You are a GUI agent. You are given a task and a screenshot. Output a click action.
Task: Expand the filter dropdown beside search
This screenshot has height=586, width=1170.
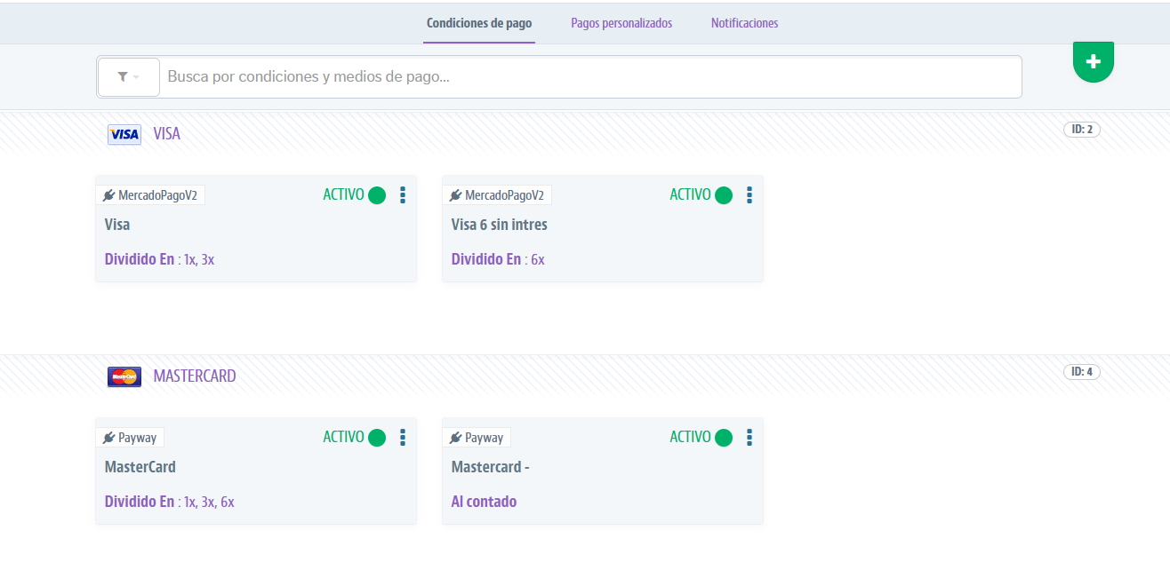128,77
